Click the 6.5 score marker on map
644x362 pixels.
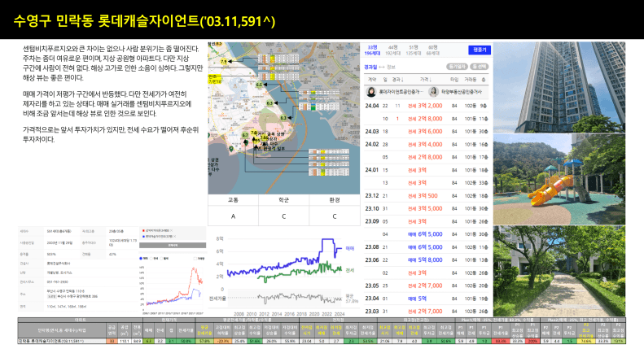coord(259,85)
